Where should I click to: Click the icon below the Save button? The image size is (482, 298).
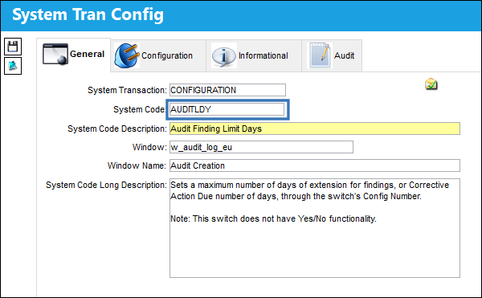coord(13,66)
